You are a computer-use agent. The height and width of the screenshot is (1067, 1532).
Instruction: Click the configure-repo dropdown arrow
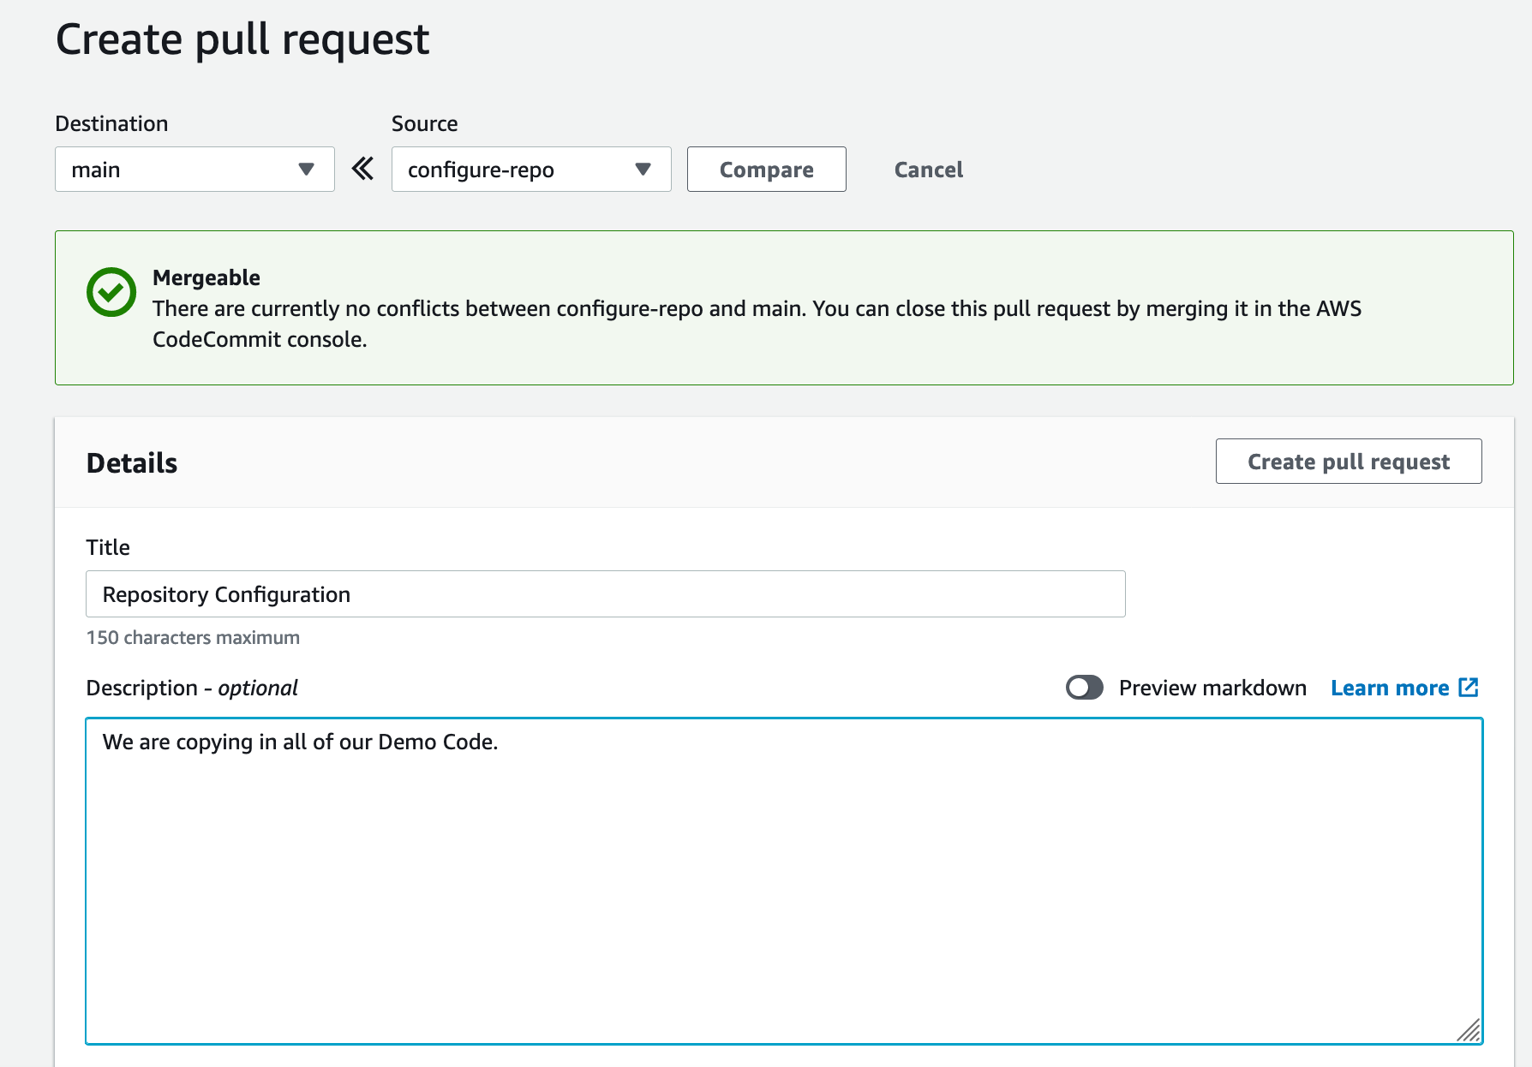coord(643,169)
